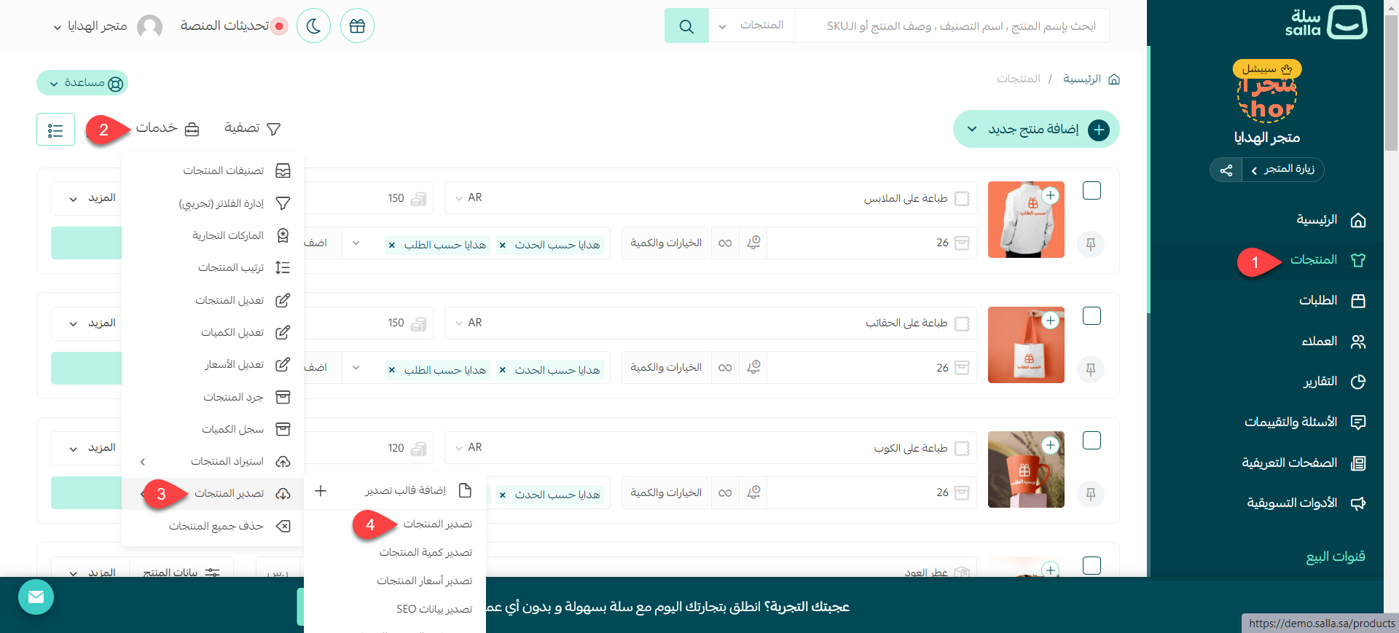Viewport: 1399px width, 633px height.
Task: Click the share store icon
Action: tap(1226, 170)
